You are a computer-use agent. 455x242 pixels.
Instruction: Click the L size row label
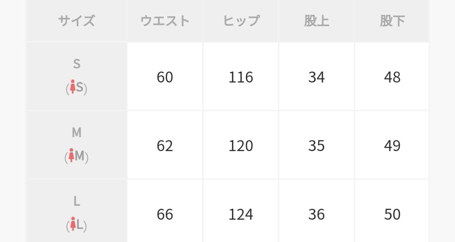[77, 211]
